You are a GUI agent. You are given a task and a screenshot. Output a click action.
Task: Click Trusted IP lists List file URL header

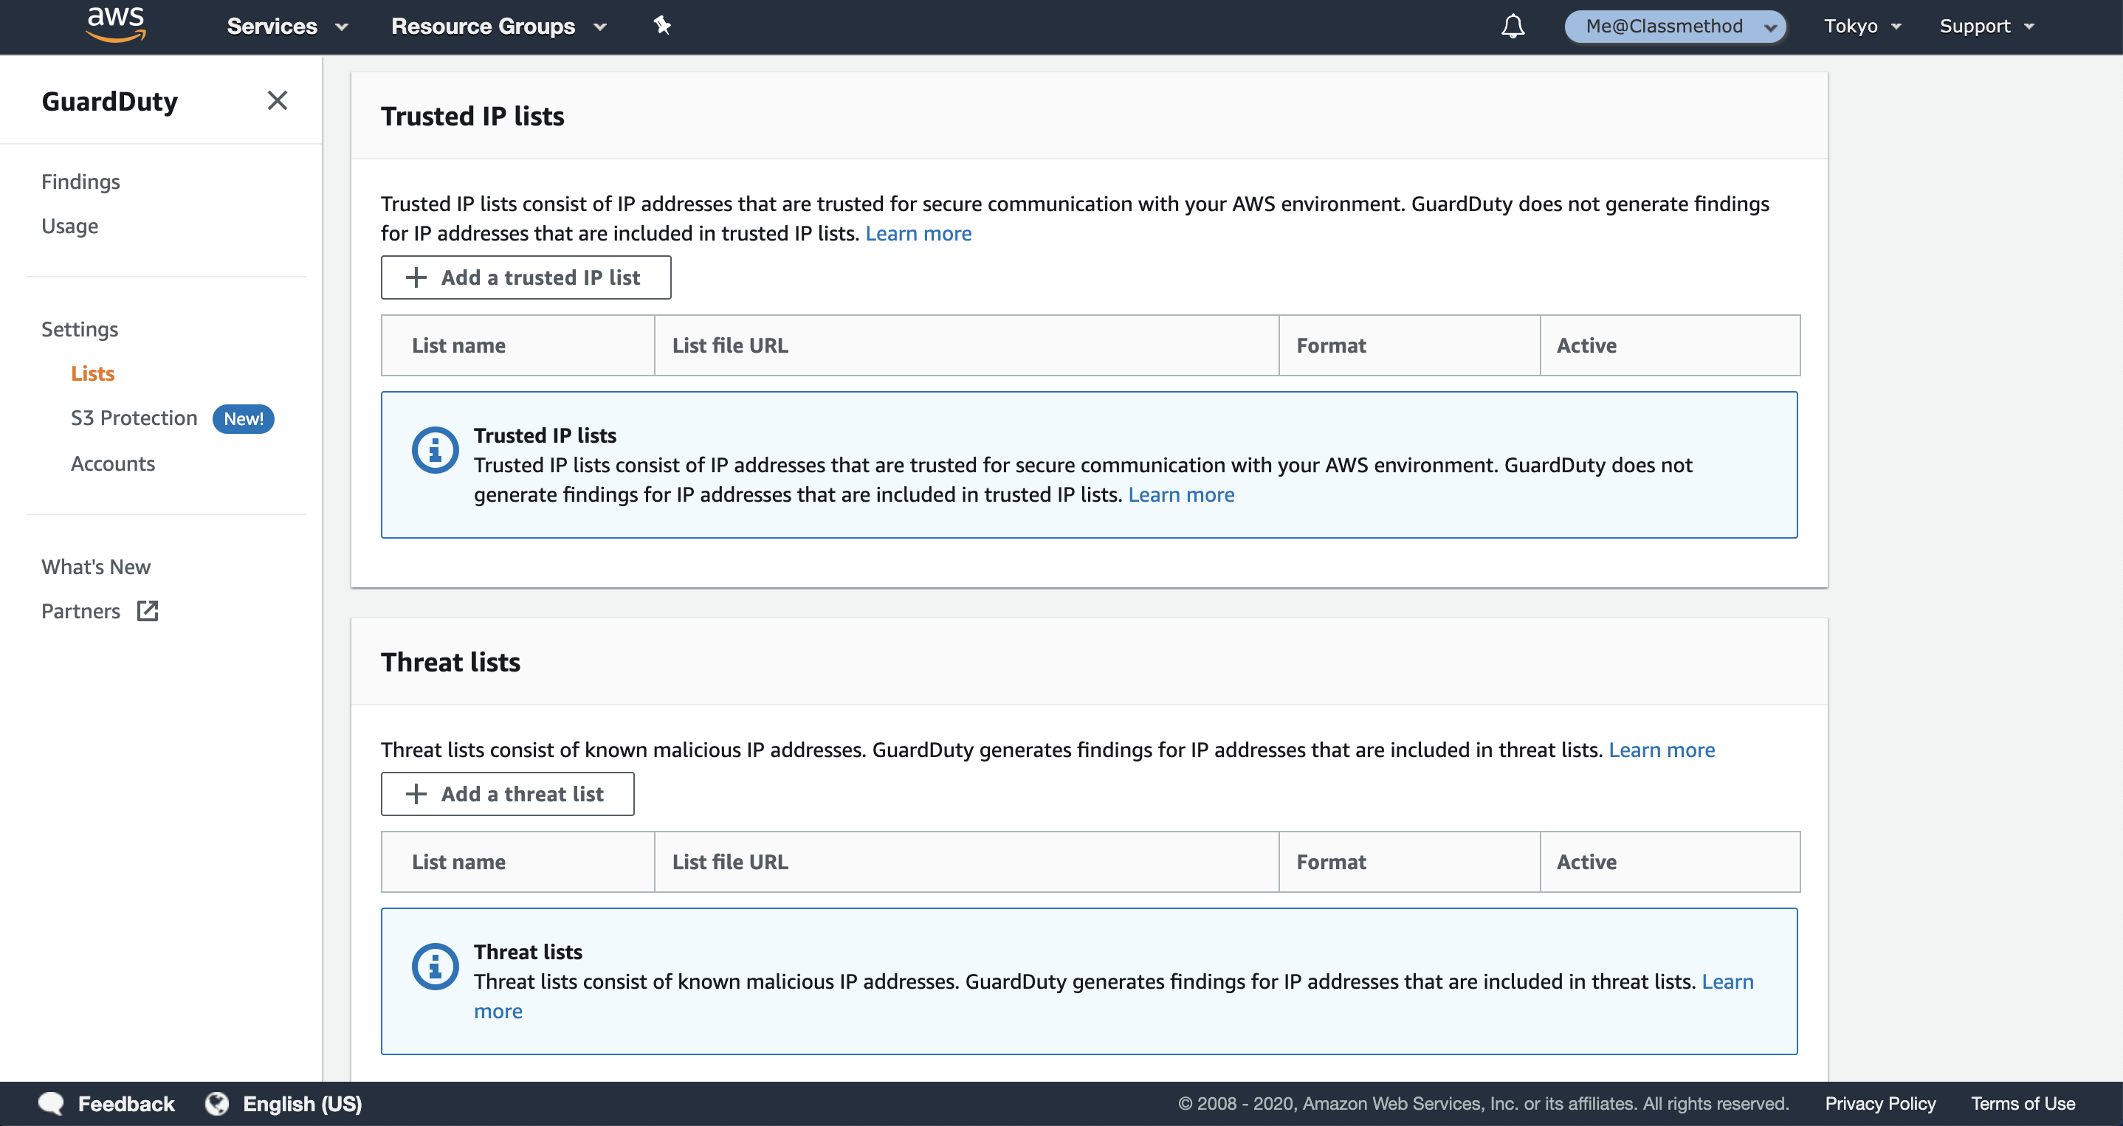[x=967, y=345]
